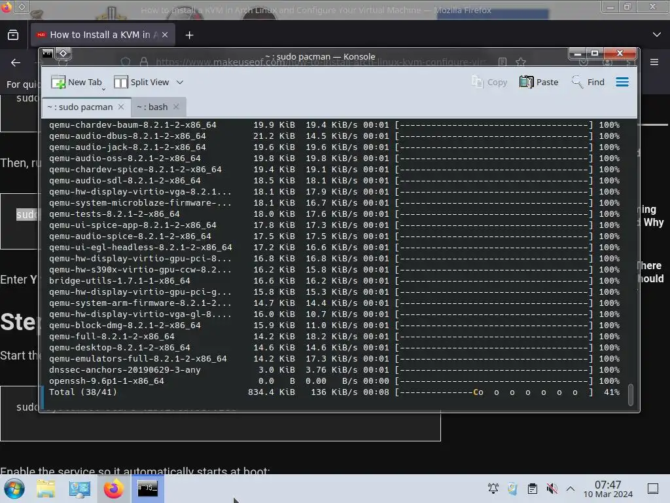
Task: Open Firefox application hamburger menu
Action: [x=654, y=62]
